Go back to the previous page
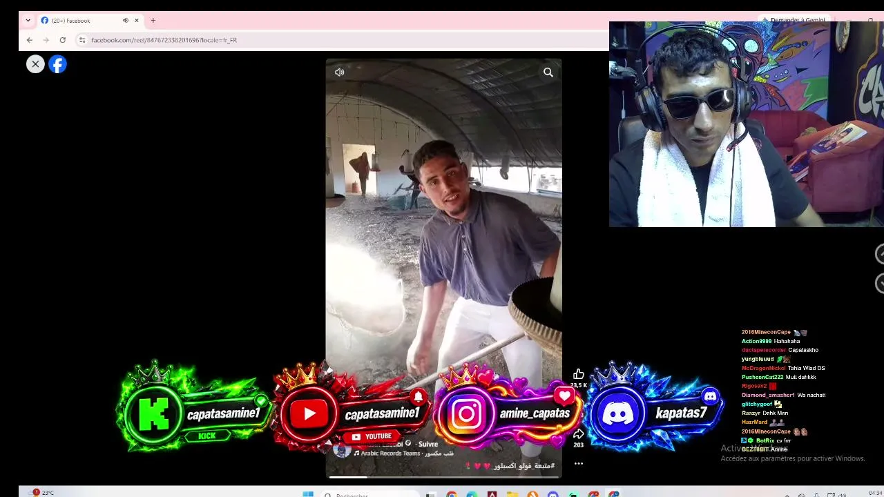 tap(30, 40)
